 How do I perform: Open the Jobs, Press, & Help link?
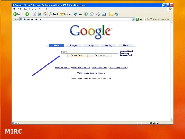[x=118, y=67]
